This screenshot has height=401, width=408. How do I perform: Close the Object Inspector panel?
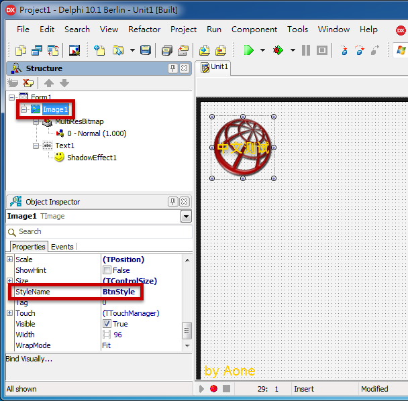(x=185, y=202)
